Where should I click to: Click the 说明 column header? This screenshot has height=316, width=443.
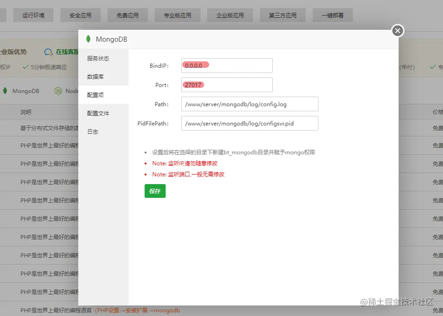pyautogui.click(x=26, y=112)
